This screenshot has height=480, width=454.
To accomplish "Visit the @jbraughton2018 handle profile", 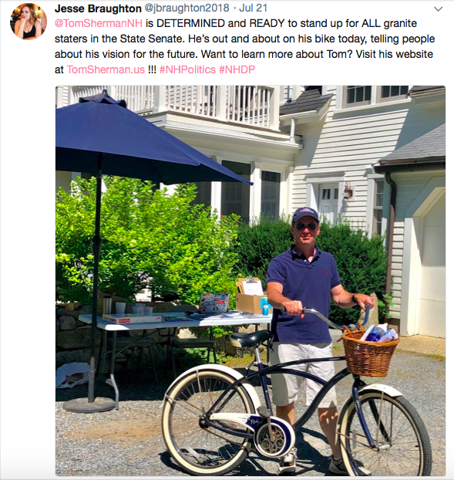I will pyautogui.click(x=187, y=8).
